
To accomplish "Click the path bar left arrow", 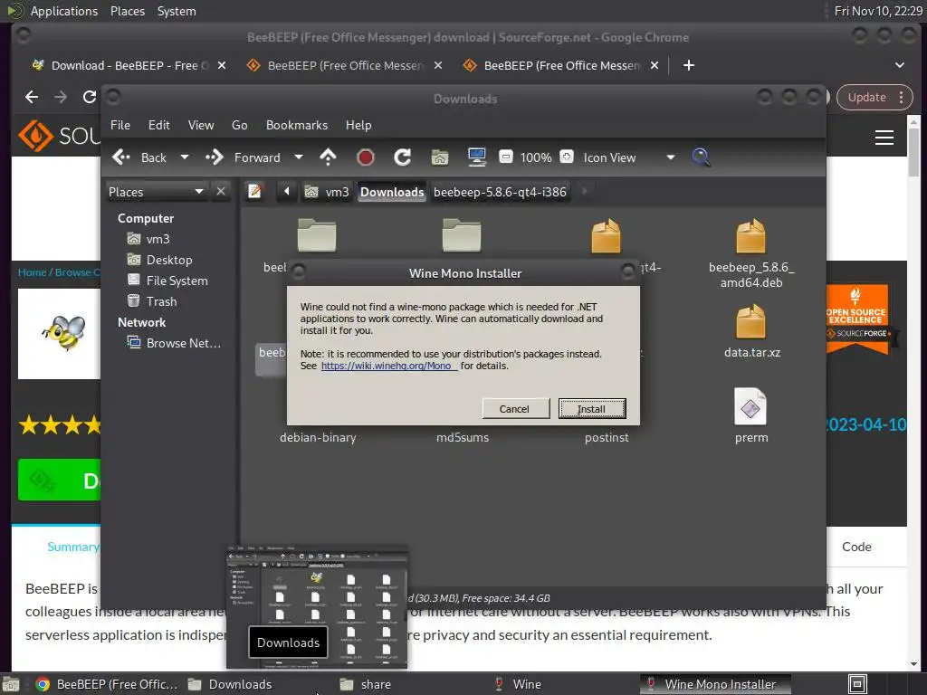I will 287,192.
